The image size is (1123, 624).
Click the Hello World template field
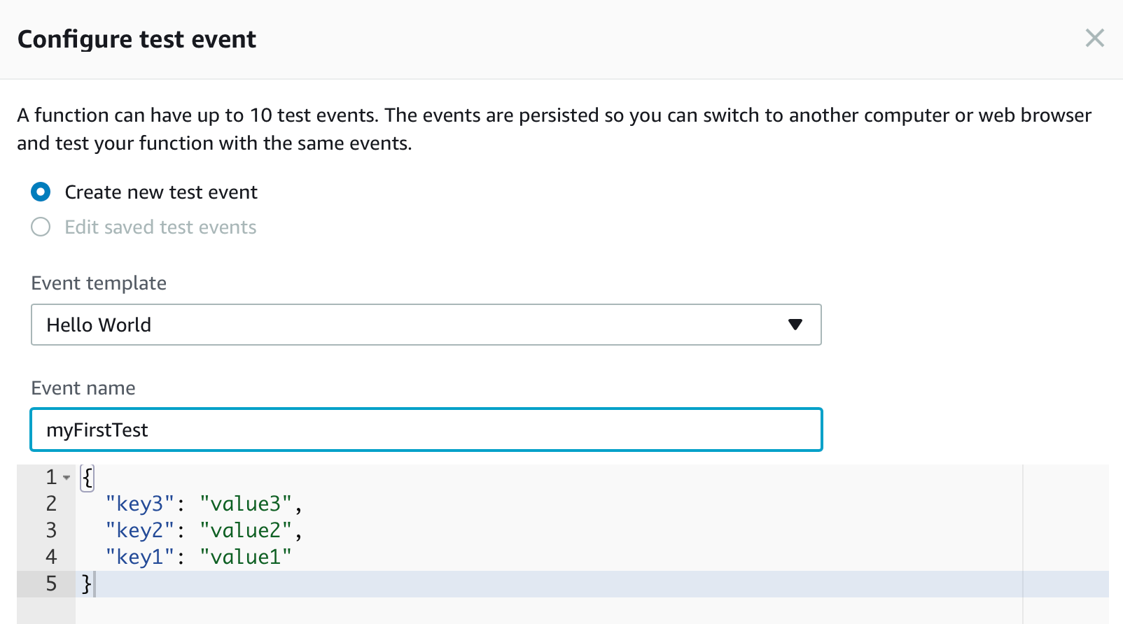(280, 325)
